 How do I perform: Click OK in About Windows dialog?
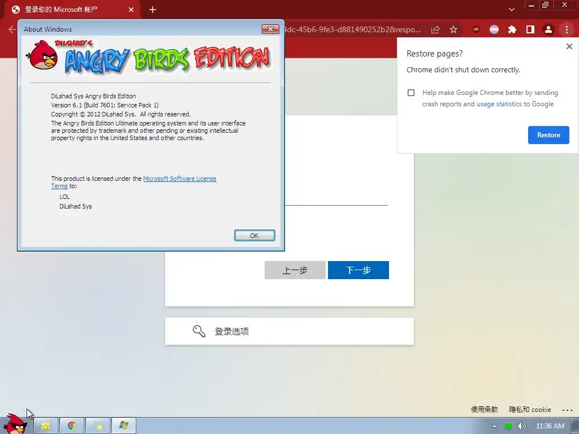pyautogui.click(x=254, y=236)
